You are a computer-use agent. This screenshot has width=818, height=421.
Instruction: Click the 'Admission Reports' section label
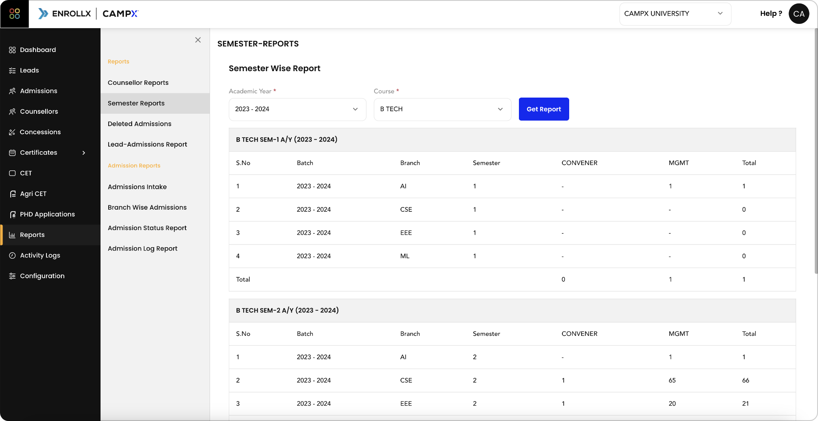coord(134,165)
